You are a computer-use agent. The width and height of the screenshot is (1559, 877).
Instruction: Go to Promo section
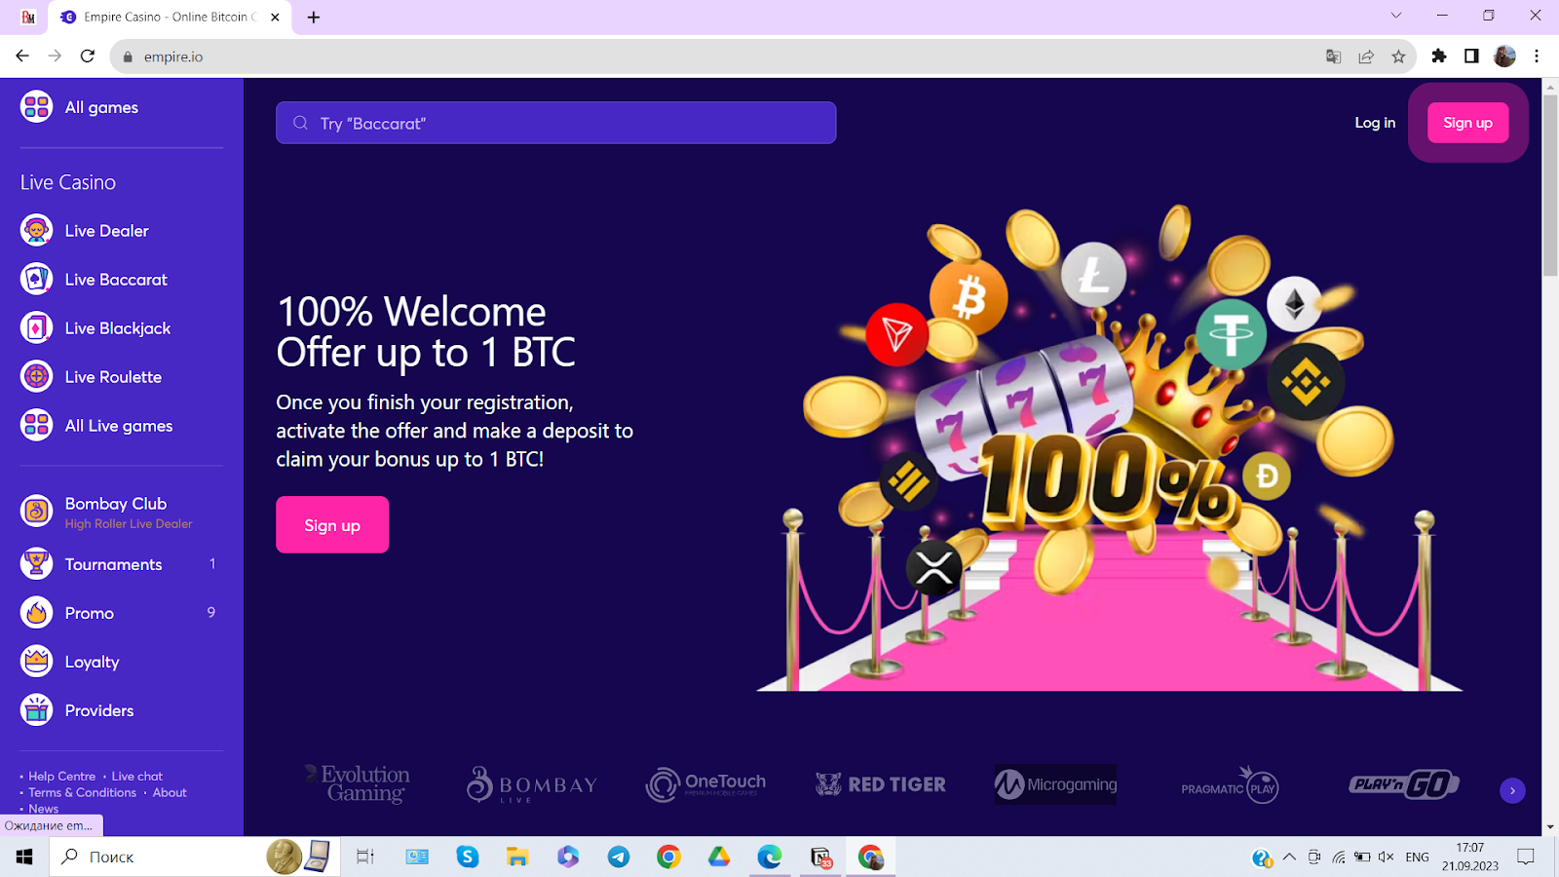(90, 613)
